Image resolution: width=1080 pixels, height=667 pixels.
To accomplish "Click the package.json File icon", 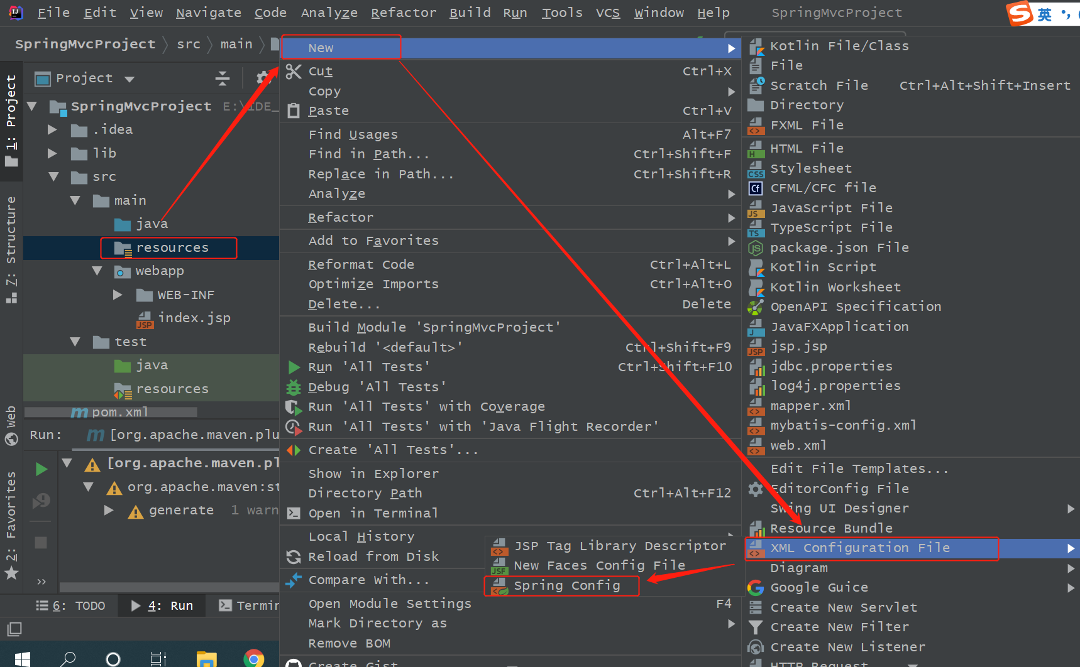I will point(756,248).
